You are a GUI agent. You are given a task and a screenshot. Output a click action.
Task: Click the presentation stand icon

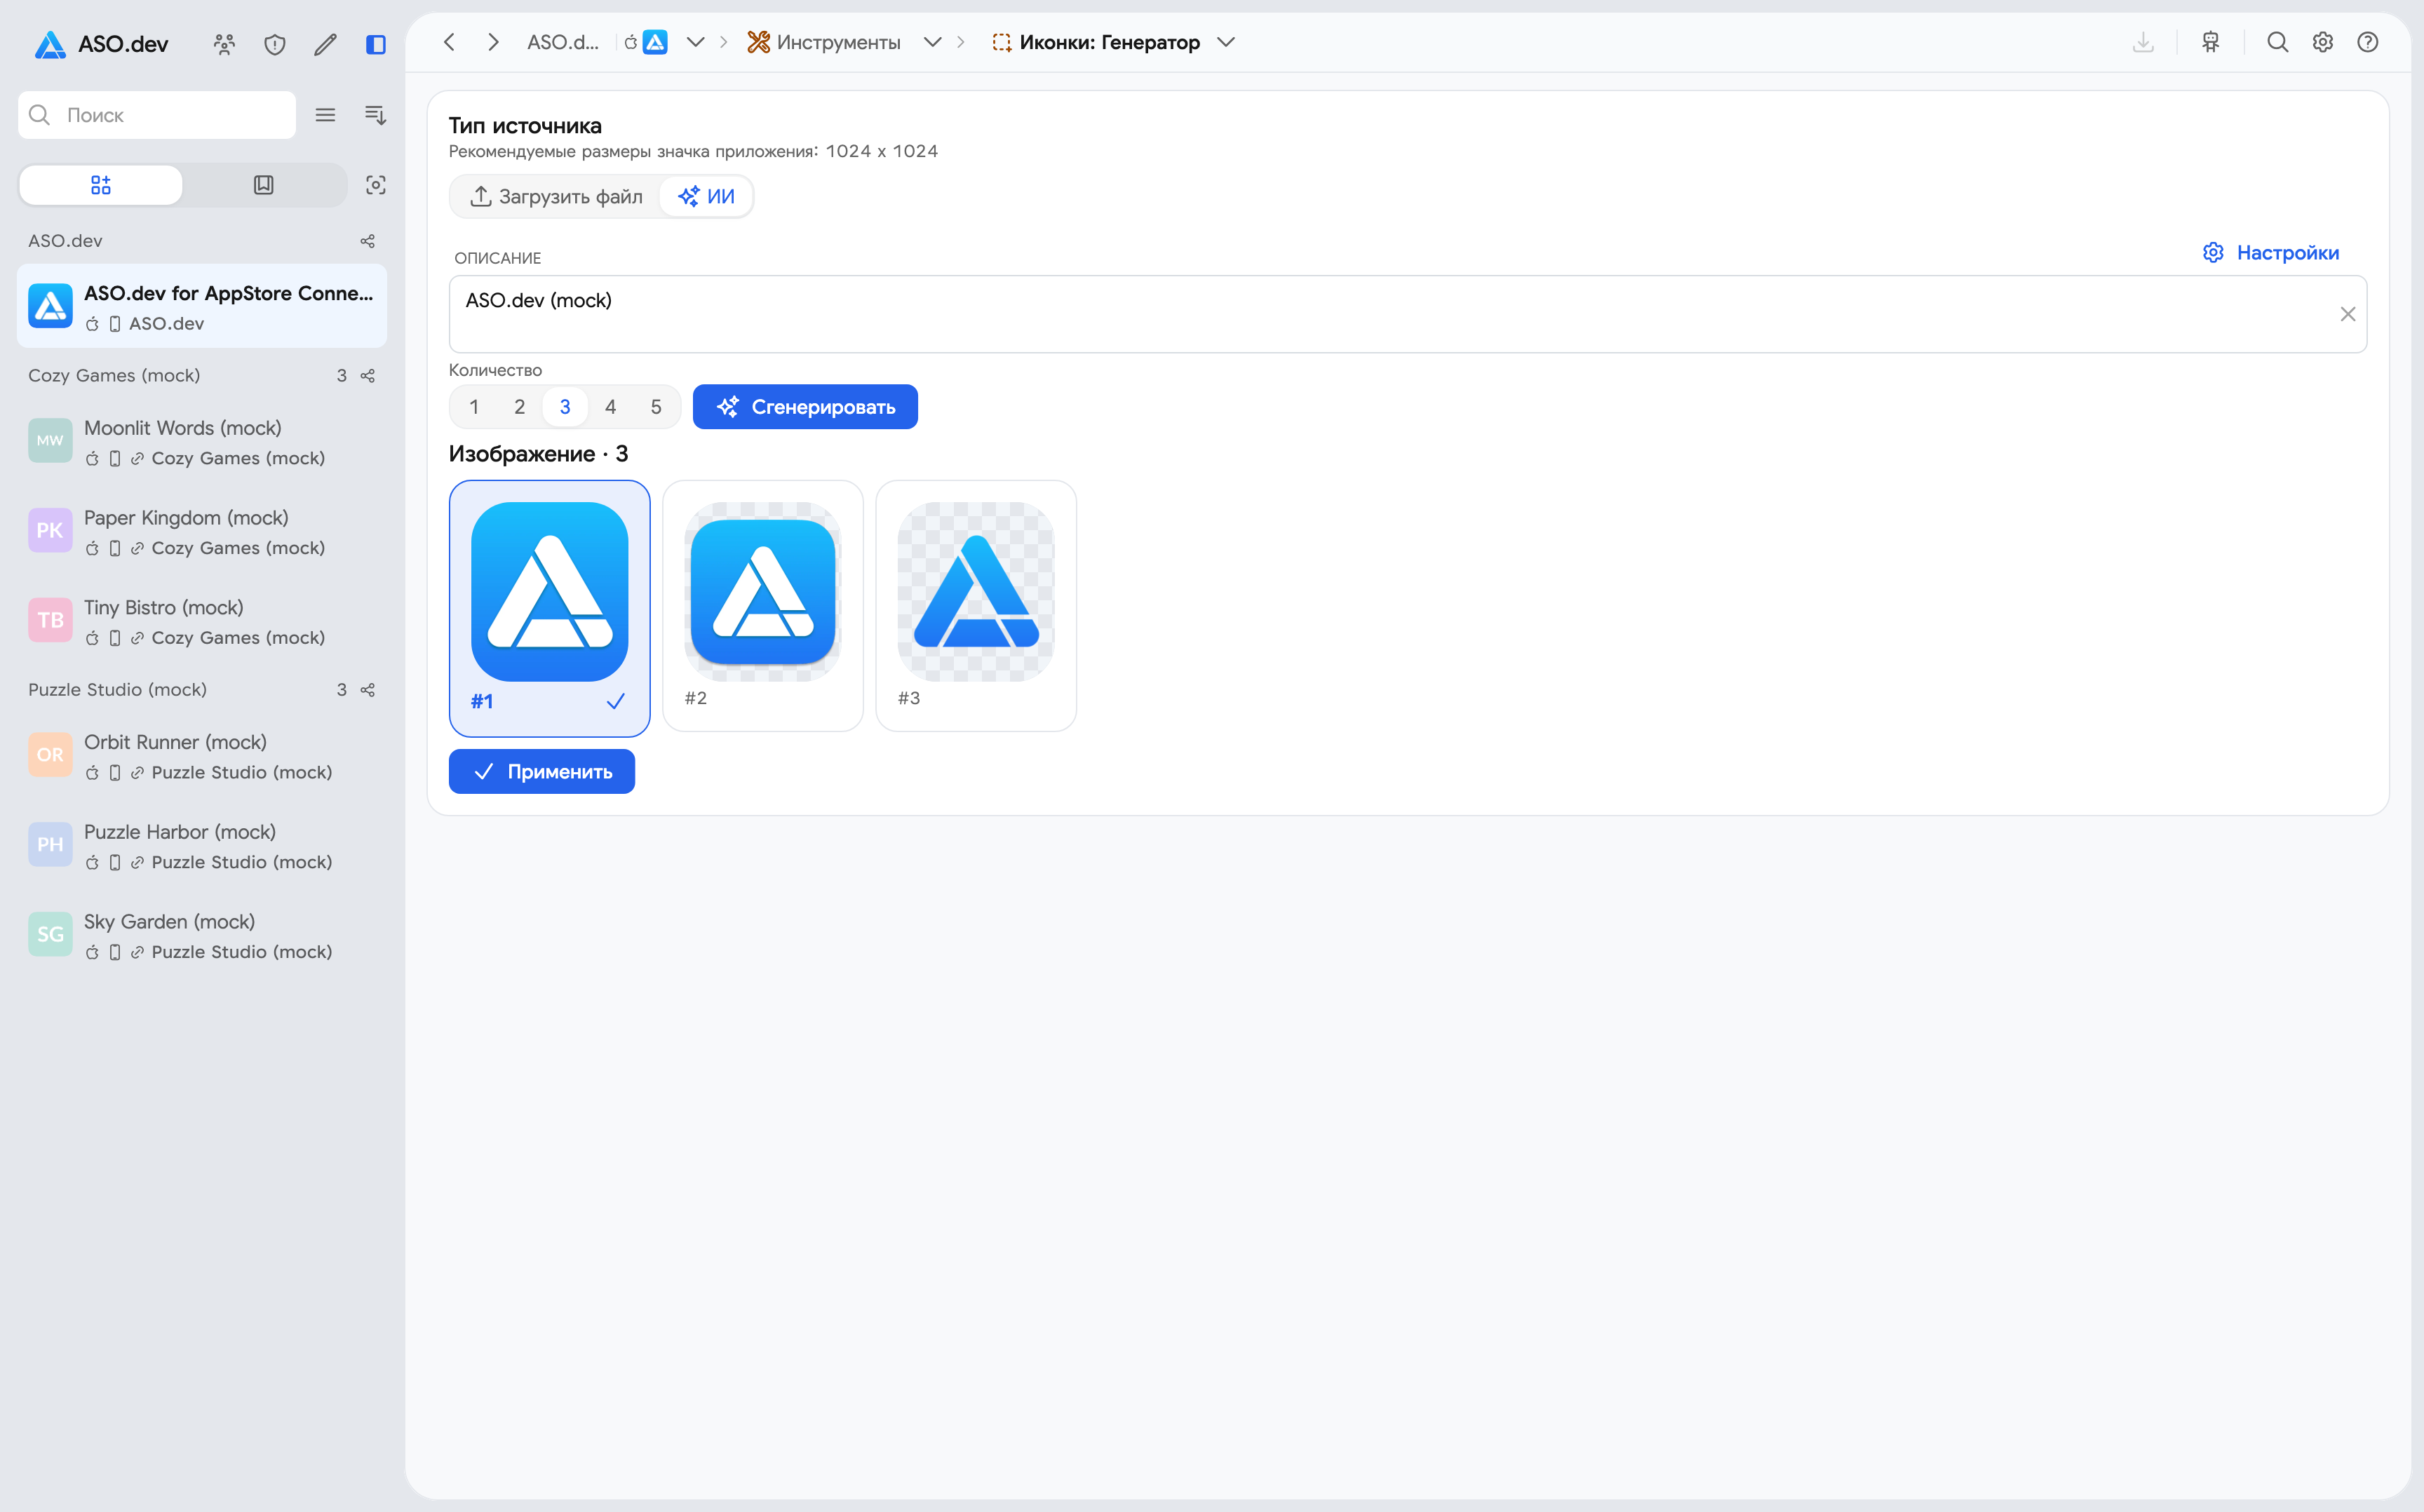2211,42
